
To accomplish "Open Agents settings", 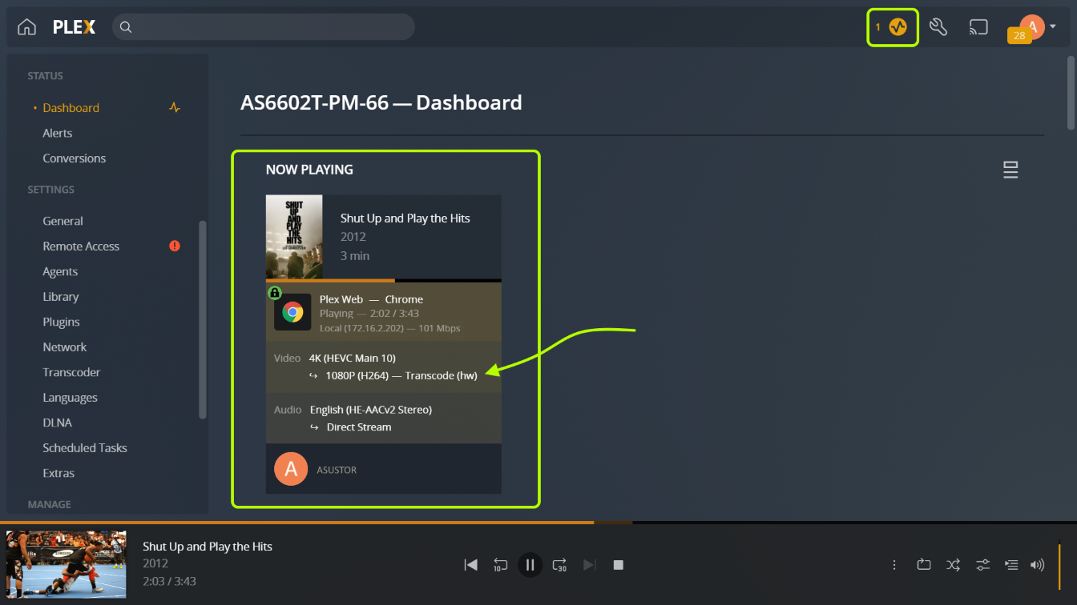I will coord(60,271).
